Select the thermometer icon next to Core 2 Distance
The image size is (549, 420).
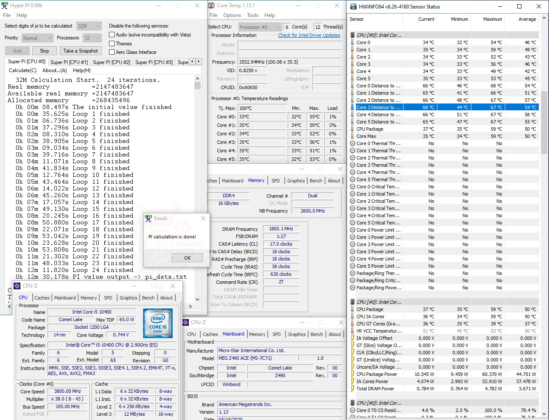click(x=353, y=100)
